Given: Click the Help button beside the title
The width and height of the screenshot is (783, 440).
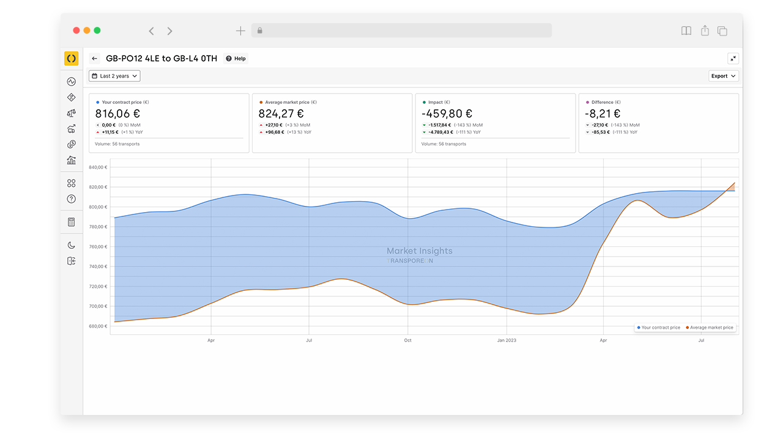Looking at the screenshot, I should tap(236, 59).
